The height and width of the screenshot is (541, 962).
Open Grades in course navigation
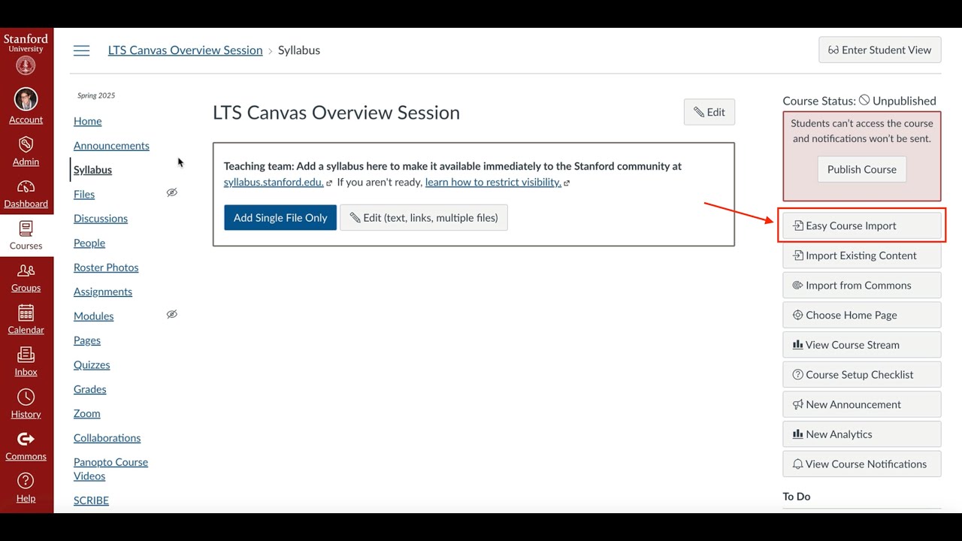[89, 389]
